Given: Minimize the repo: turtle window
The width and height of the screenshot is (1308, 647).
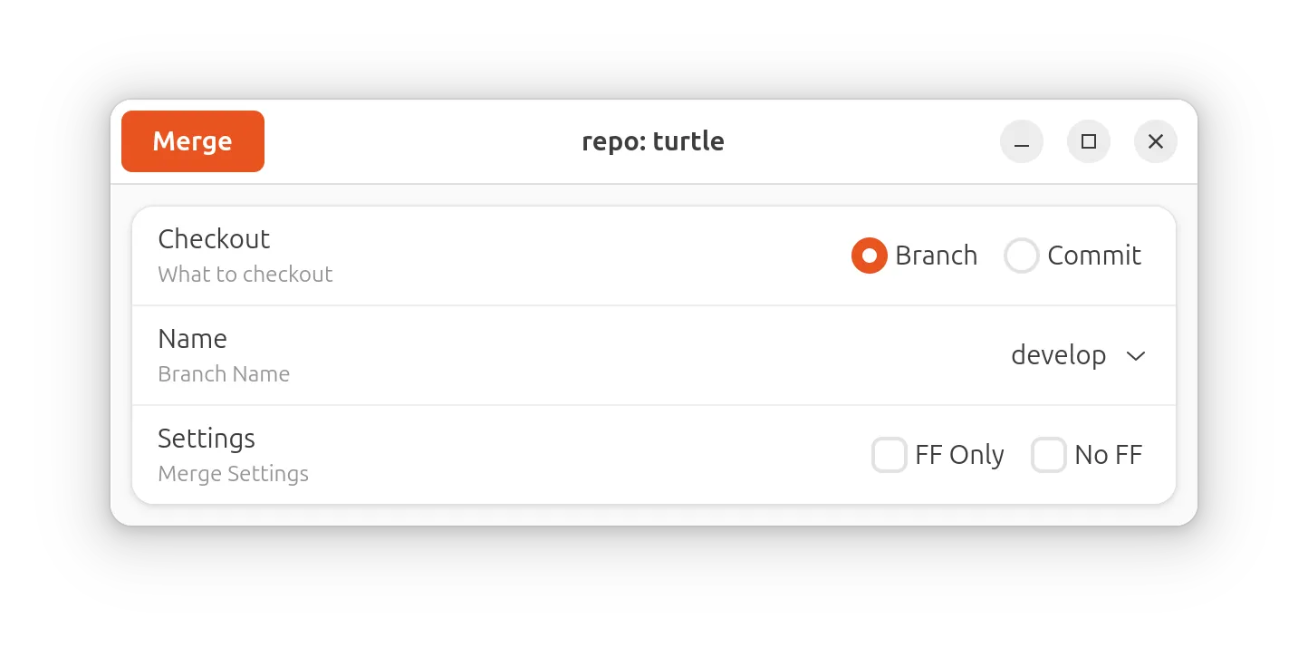Looking at the screenshot, I should click(1022, 141).
